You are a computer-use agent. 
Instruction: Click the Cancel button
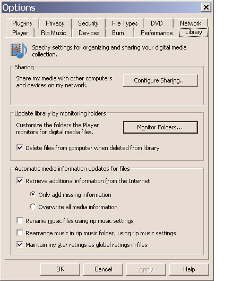coord(103,269)
